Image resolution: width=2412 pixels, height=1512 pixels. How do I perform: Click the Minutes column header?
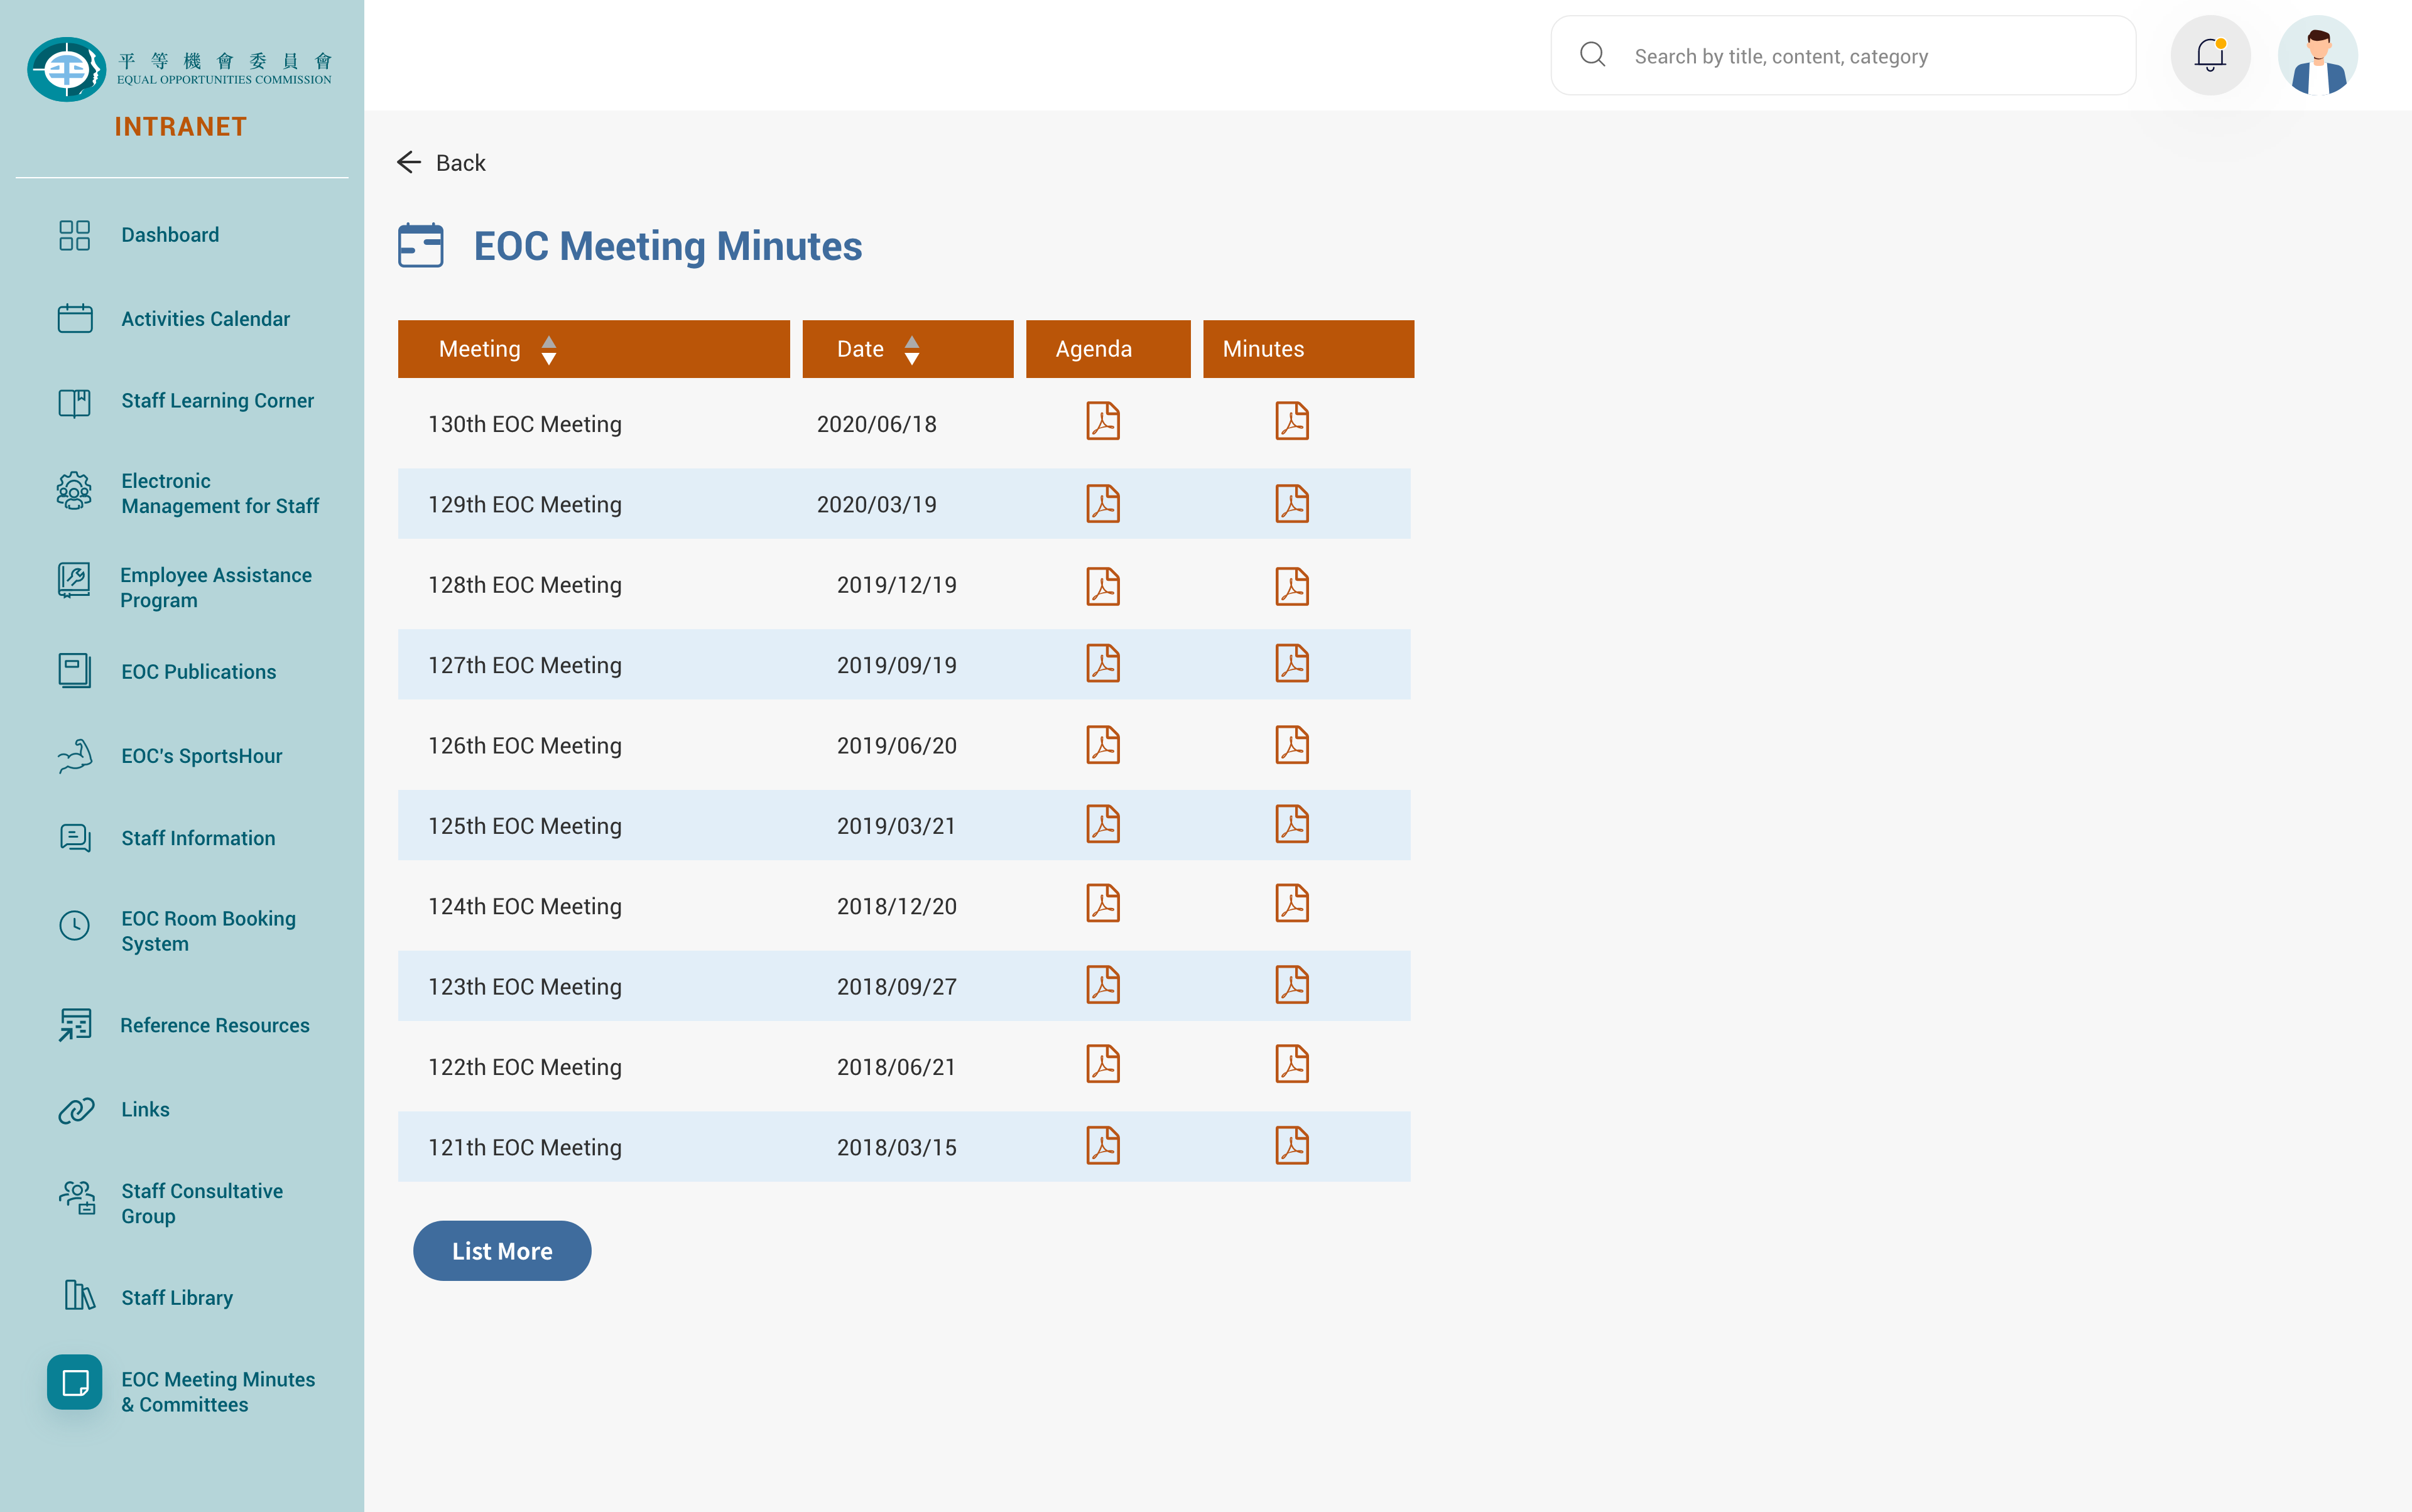click(1308, 349)
